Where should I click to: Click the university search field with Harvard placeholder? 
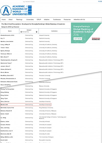pyautogui.click(x=29, y=2)
